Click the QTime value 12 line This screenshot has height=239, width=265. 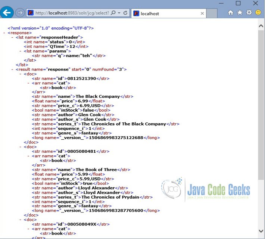coord(56,46)
